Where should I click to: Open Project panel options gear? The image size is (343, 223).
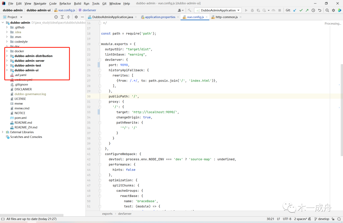point(76,17)
